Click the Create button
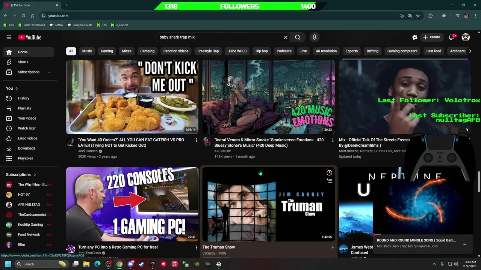Viewport: 481px width, 270px height. [x=431, y=37]
